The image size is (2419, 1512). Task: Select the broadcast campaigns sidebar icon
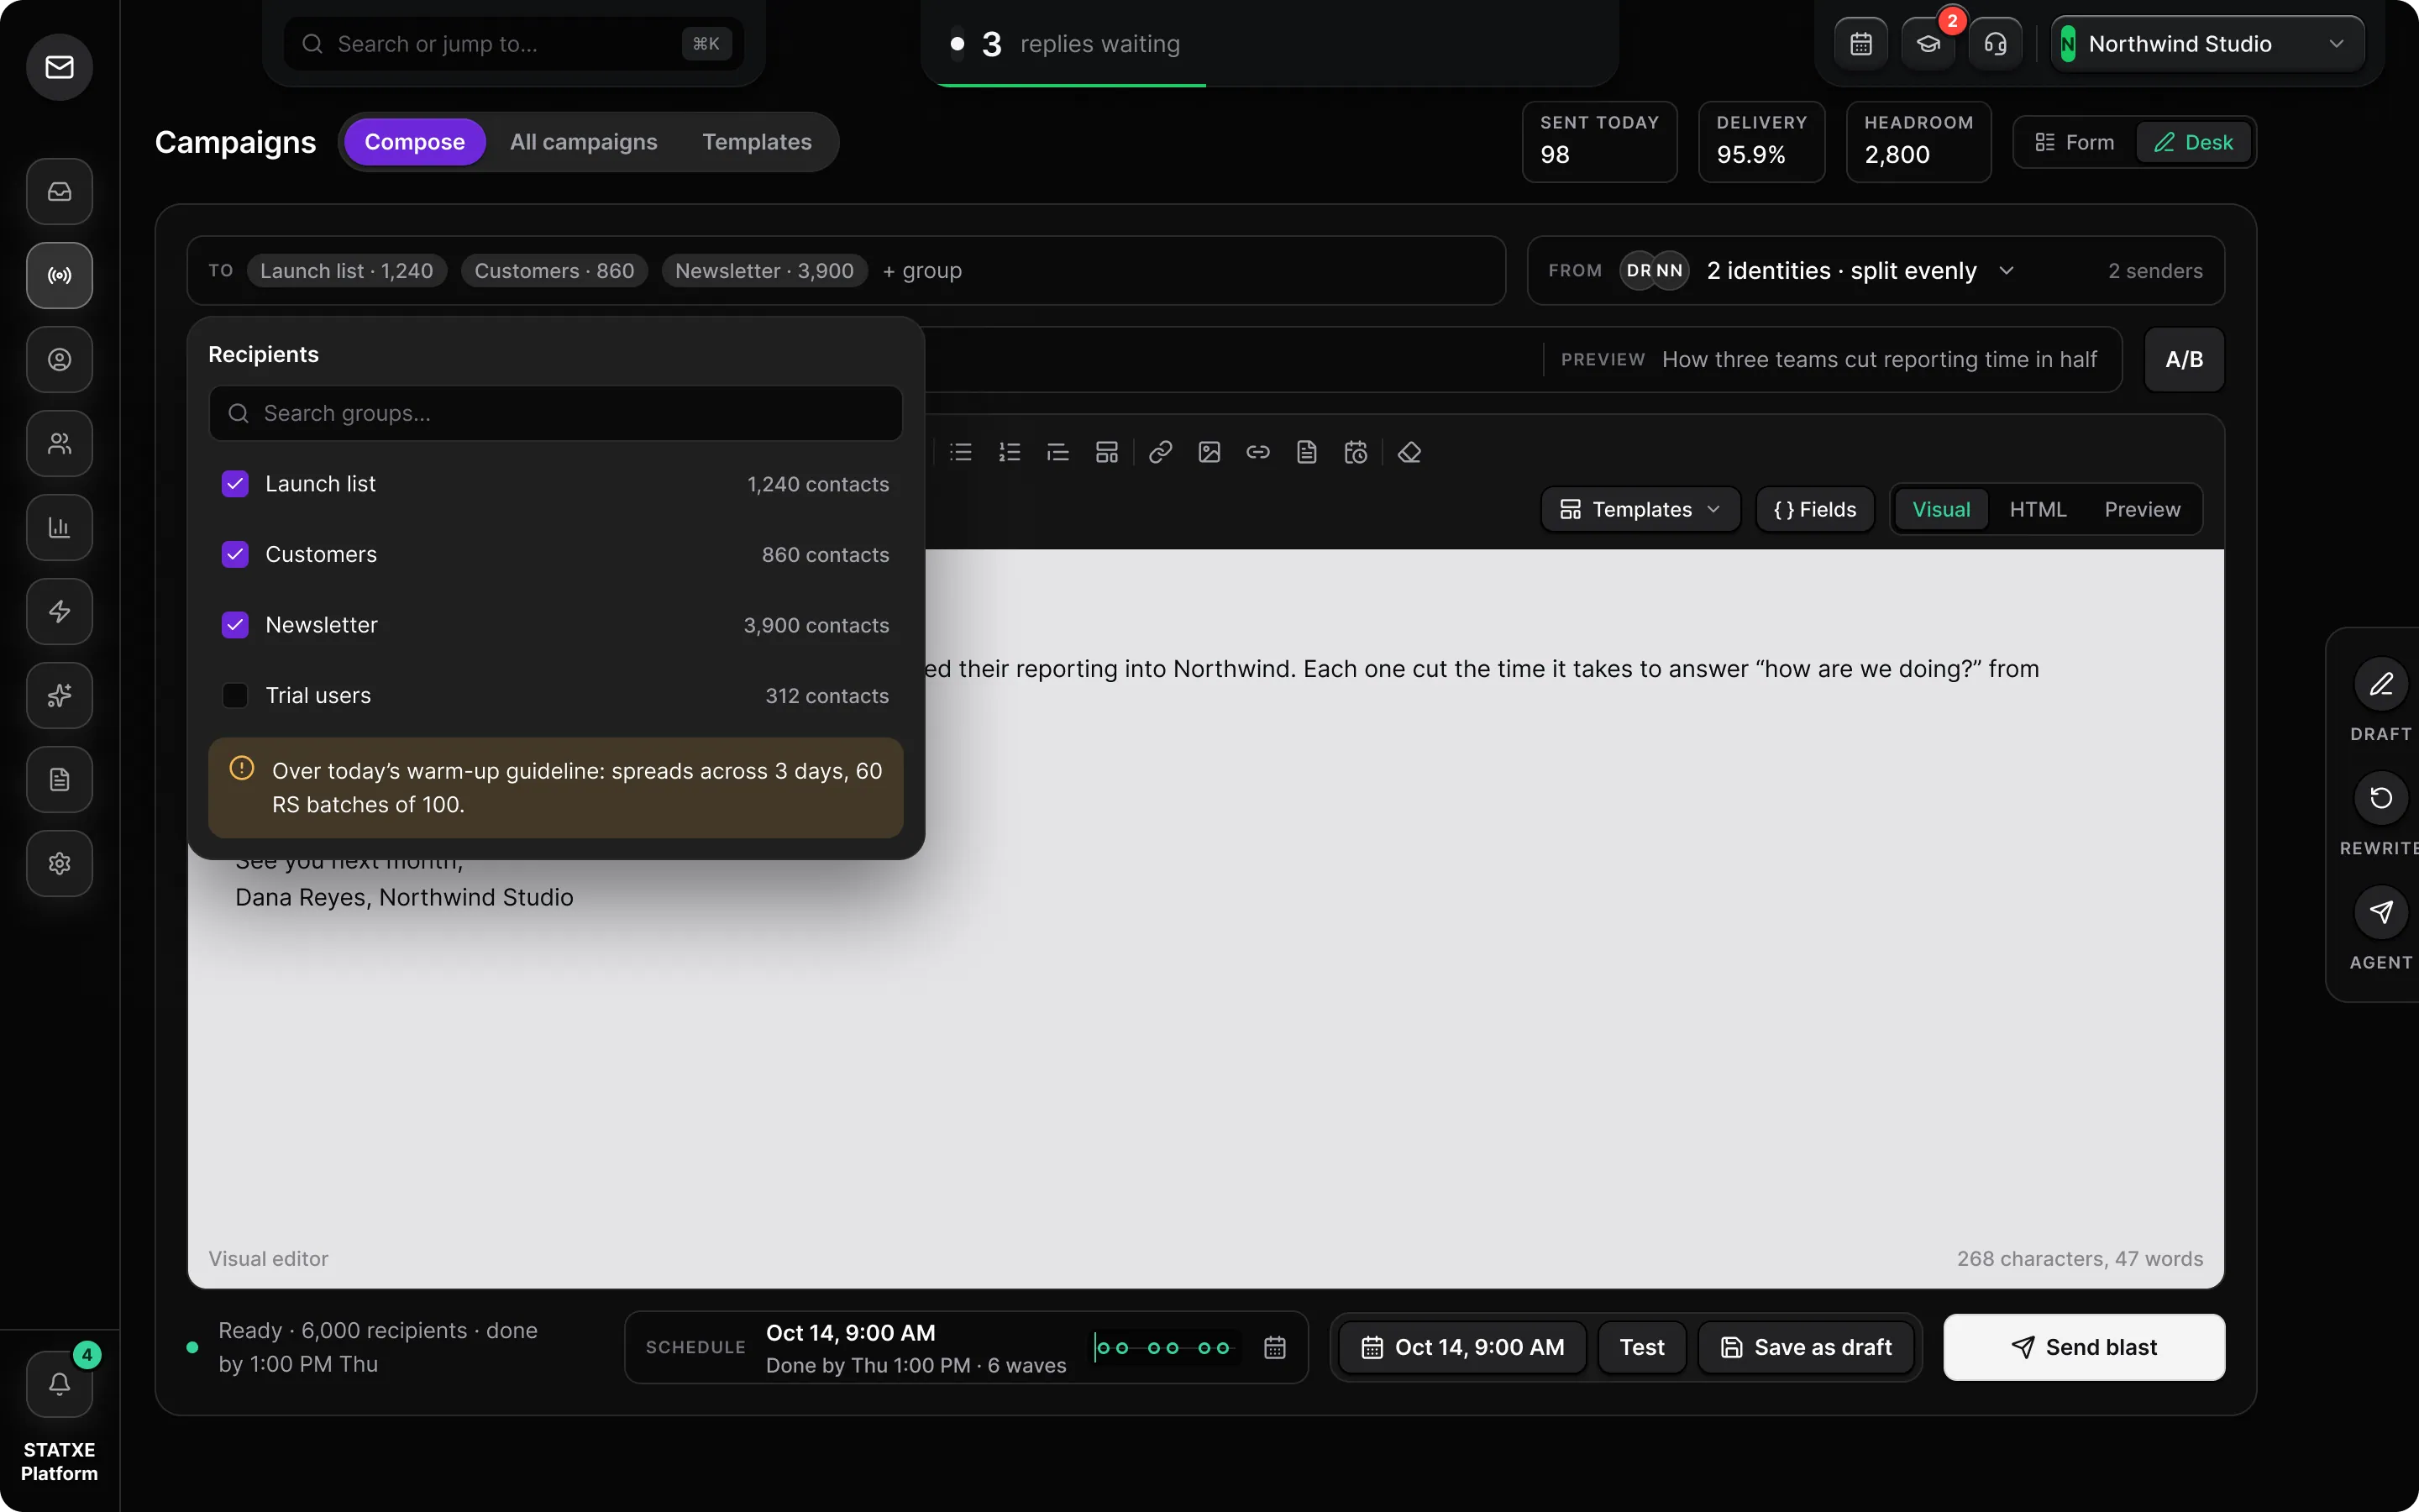point(60,275)
